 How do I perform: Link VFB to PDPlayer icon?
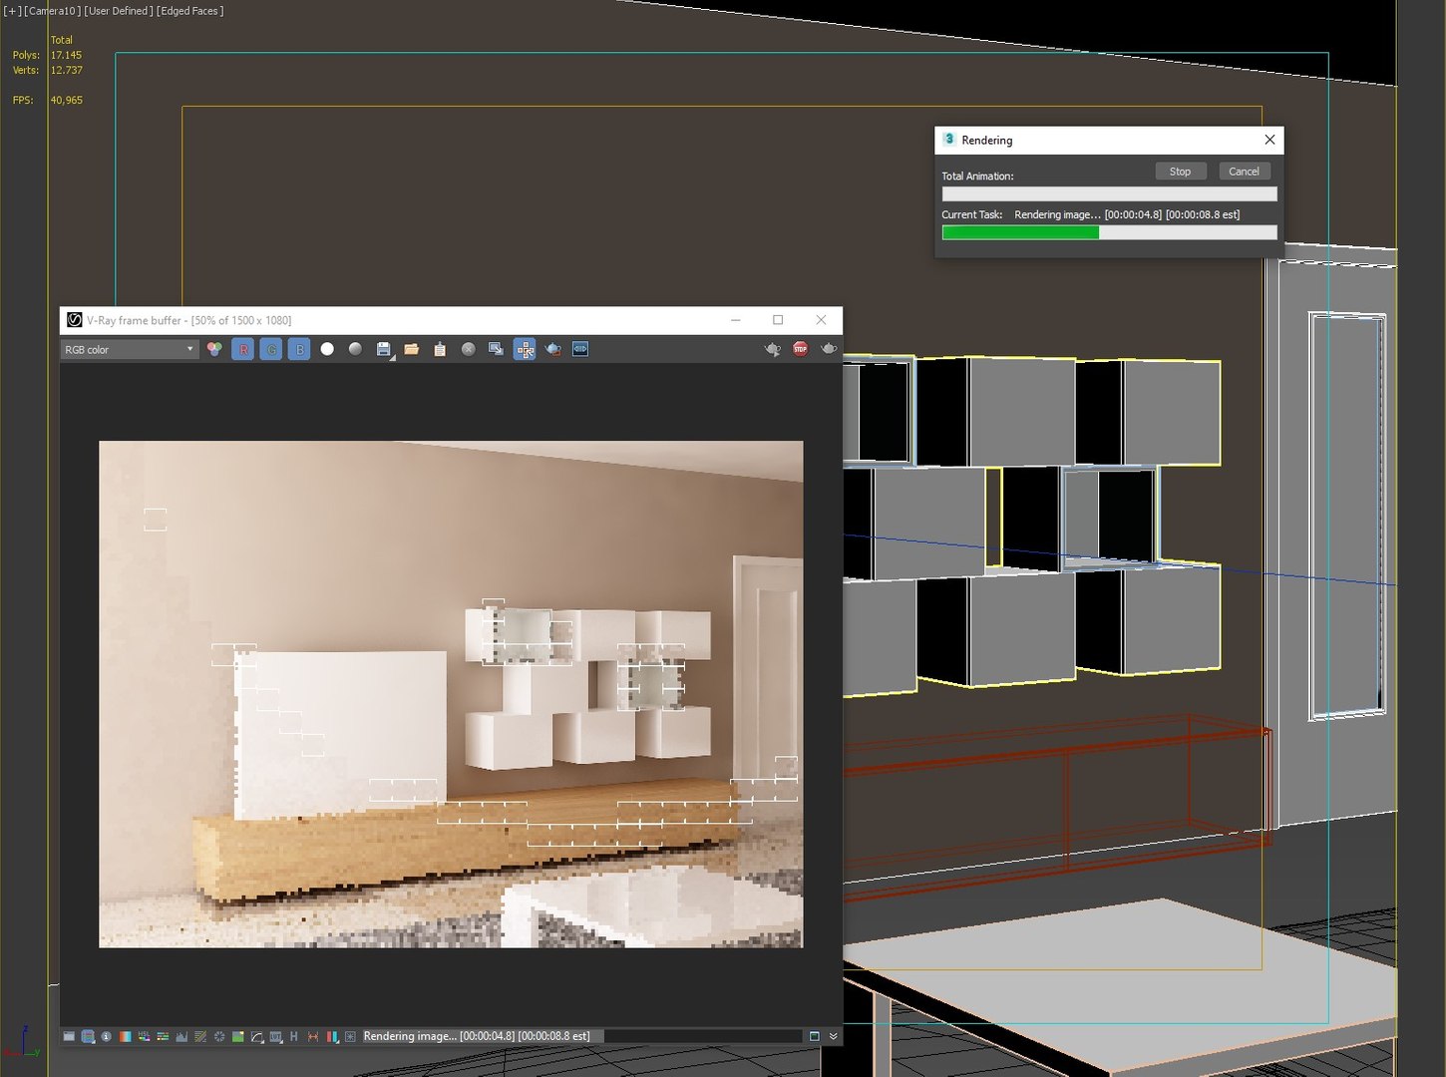(x=580, y=349)
